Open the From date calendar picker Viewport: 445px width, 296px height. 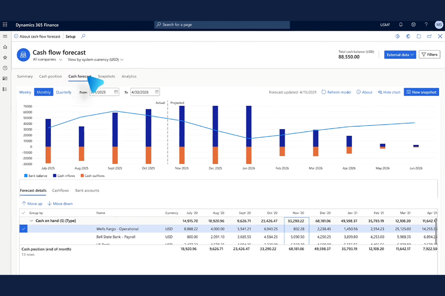pos(116,92)
